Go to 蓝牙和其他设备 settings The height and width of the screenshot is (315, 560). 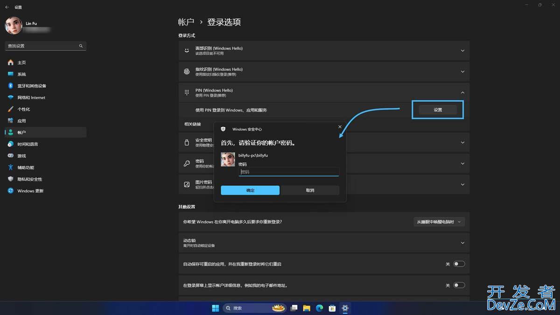coord(45,86)
